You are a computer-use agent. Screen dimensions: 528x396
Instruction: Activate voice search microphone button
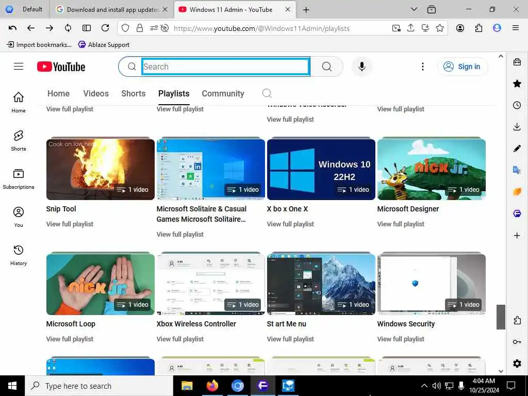click(361, 67)
